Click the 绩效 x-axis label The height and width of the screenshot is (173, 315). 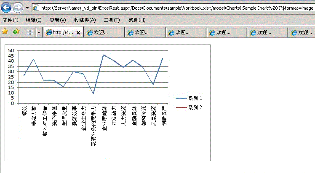(24, 111)
